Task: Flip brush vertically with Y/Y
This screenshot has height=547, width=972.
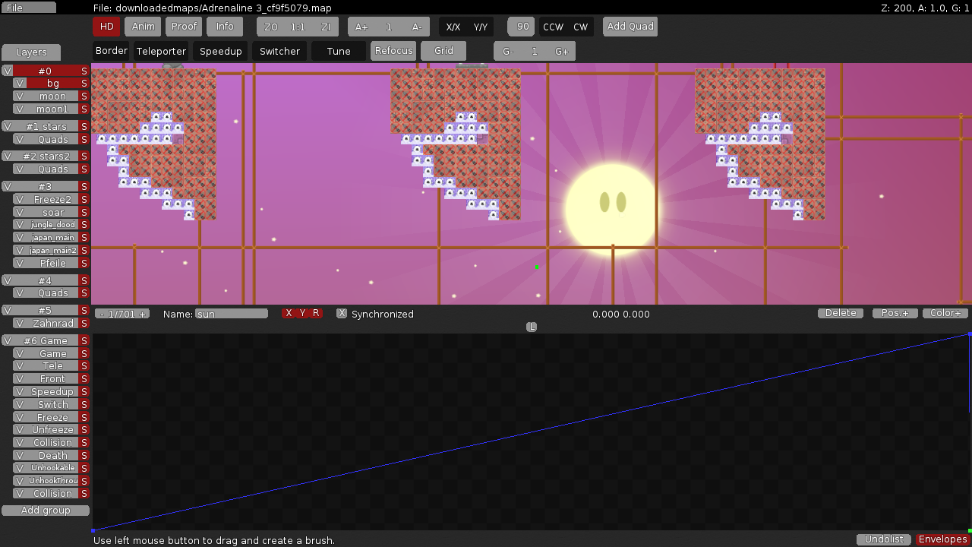Action: point(480,27)
